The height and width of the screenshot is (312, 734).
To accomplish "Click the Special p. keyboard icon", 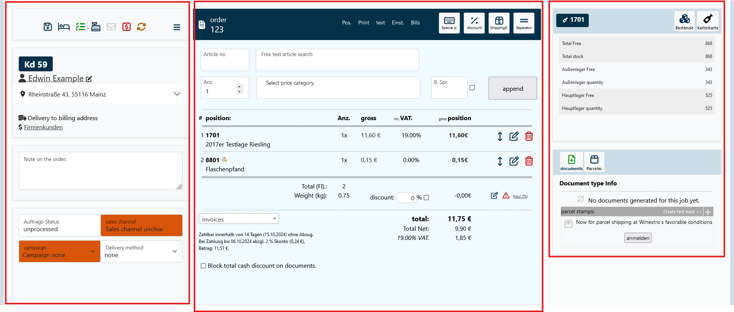I will click(449, 23).
